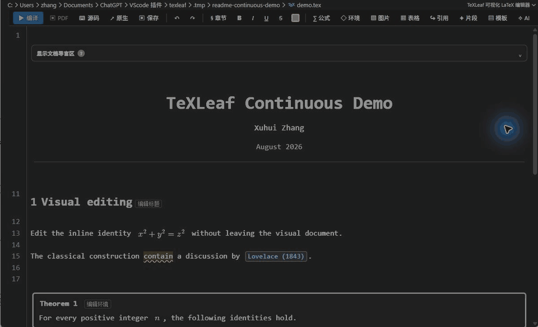The height and width of the screenshot is (327, 538).
Task: Click the preamble help question mark icon
Action: [81, 53]
